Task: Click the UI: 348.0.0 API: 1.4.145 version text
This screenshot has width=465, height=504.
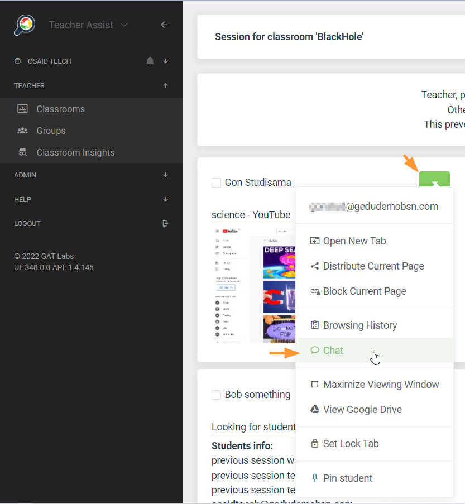Action: [x=54, y=267]
